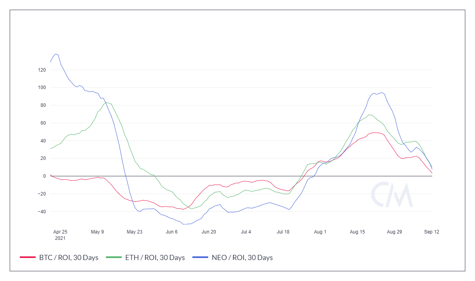Click the green ETH legend line swatch

(114, 258)
